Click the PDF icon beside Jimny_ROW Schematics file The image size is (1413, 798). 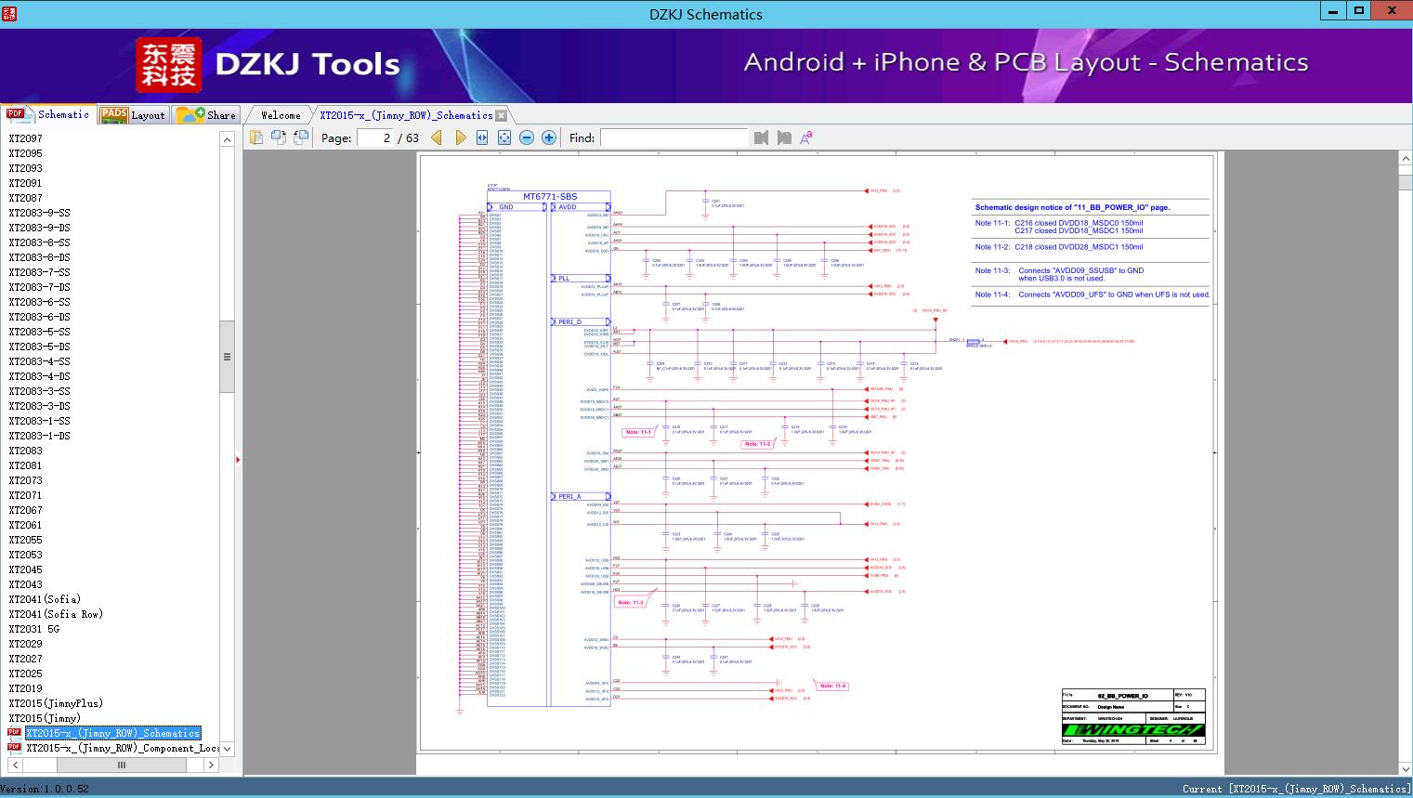coord(14,733)
